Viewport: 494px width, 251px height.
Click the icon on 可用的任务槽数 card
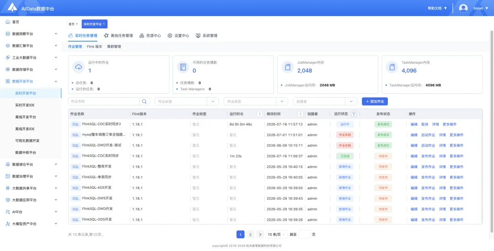[183, 67]
